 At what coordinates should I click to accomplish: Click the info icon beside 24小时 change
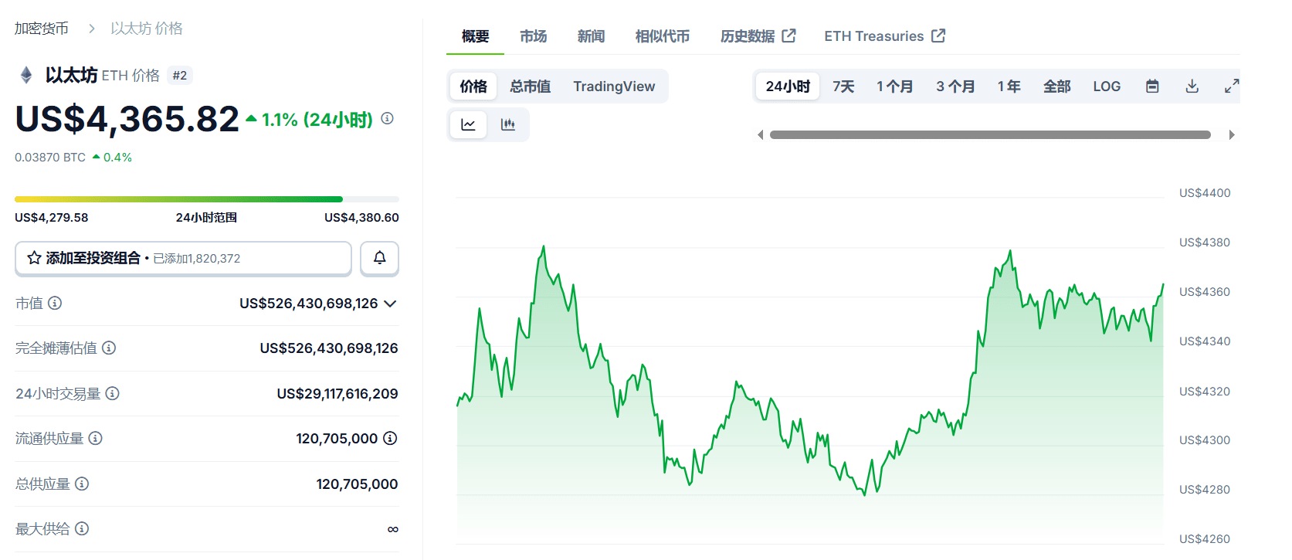(388, 118)
